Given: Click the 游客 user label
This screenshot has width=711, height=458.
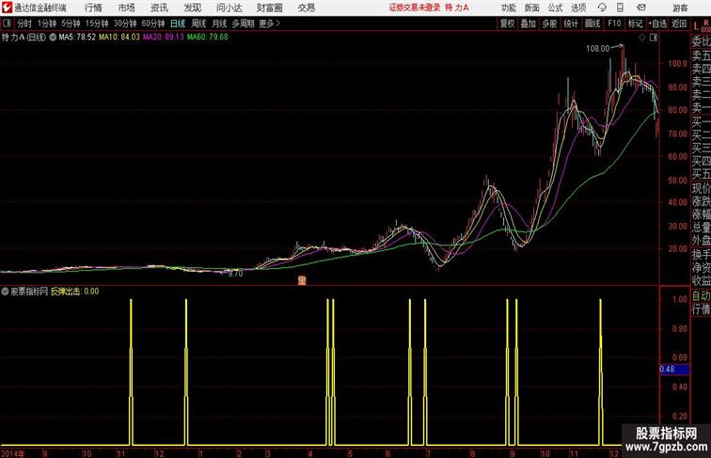Looking at the screenshot, I should (680, 8).
